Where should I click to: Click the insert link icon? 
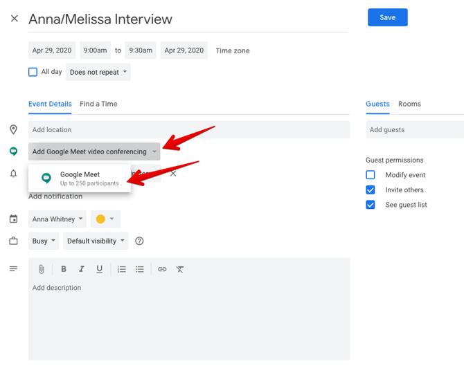coord(162,269)
